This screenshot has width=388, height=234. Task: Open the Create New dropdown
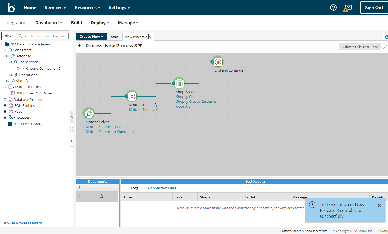[x=91, y=36]
